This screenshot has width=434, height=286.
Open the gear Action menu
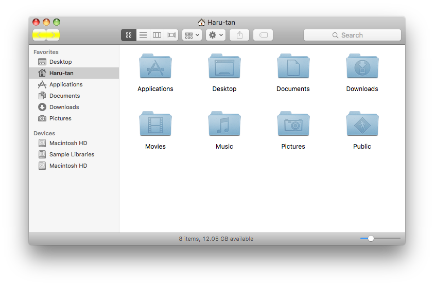coord(216,35)
